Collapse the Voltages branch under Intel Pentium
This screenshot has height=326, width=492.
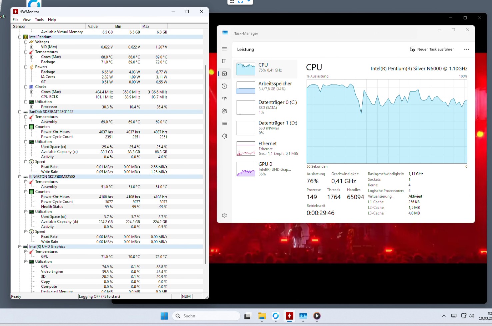pos(26,42)
